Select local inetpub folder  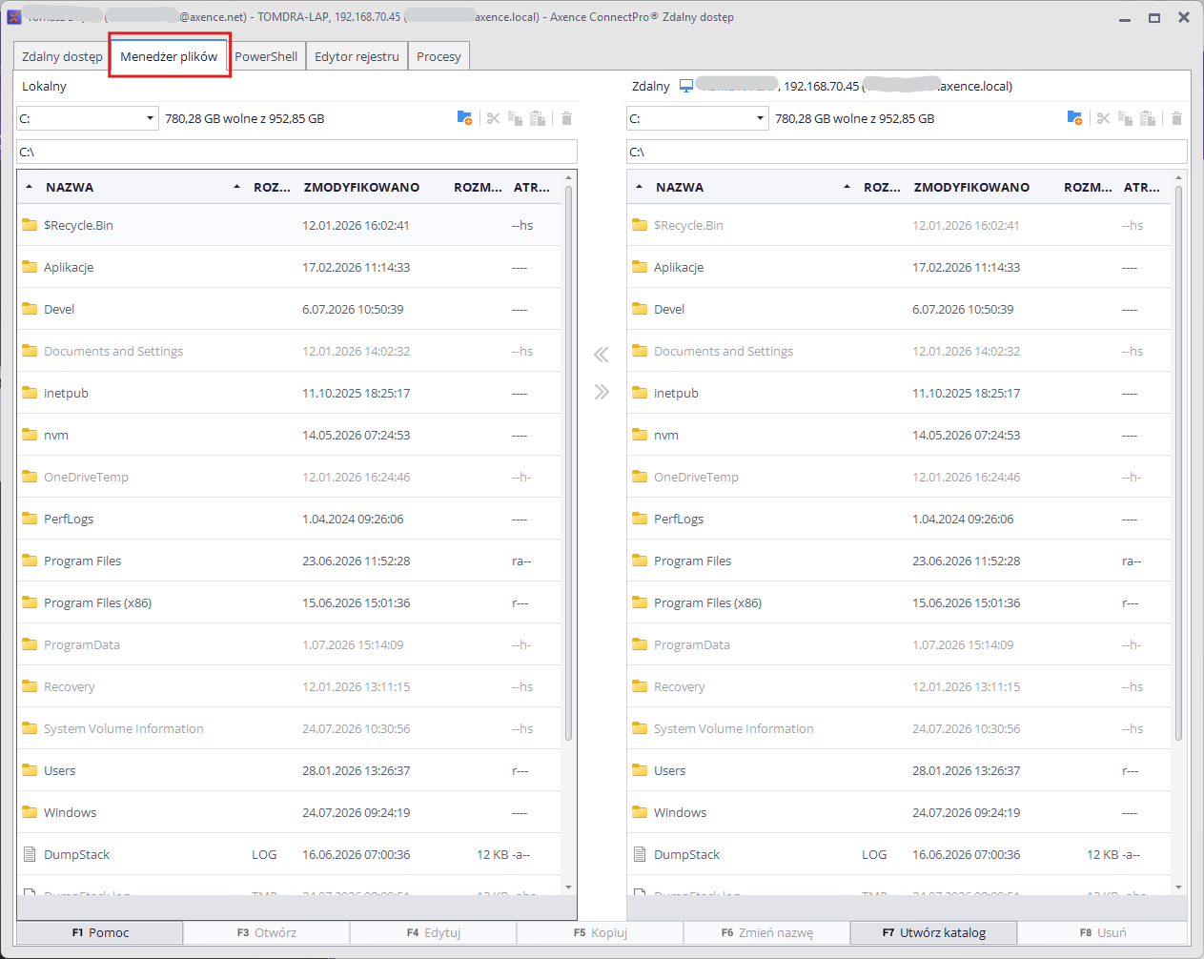pyautogui.click(x=289, y=393)
